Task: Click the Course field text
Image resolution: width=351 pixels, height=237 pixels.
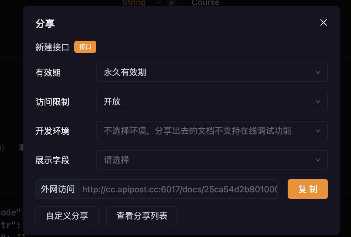Action: (x=205, y=3)
